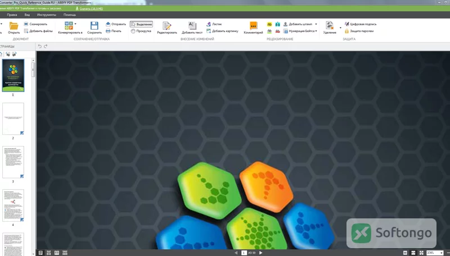450x256 pixels.
Task: Activate the Выделение selection tool
Action: (x=141, y=24)
